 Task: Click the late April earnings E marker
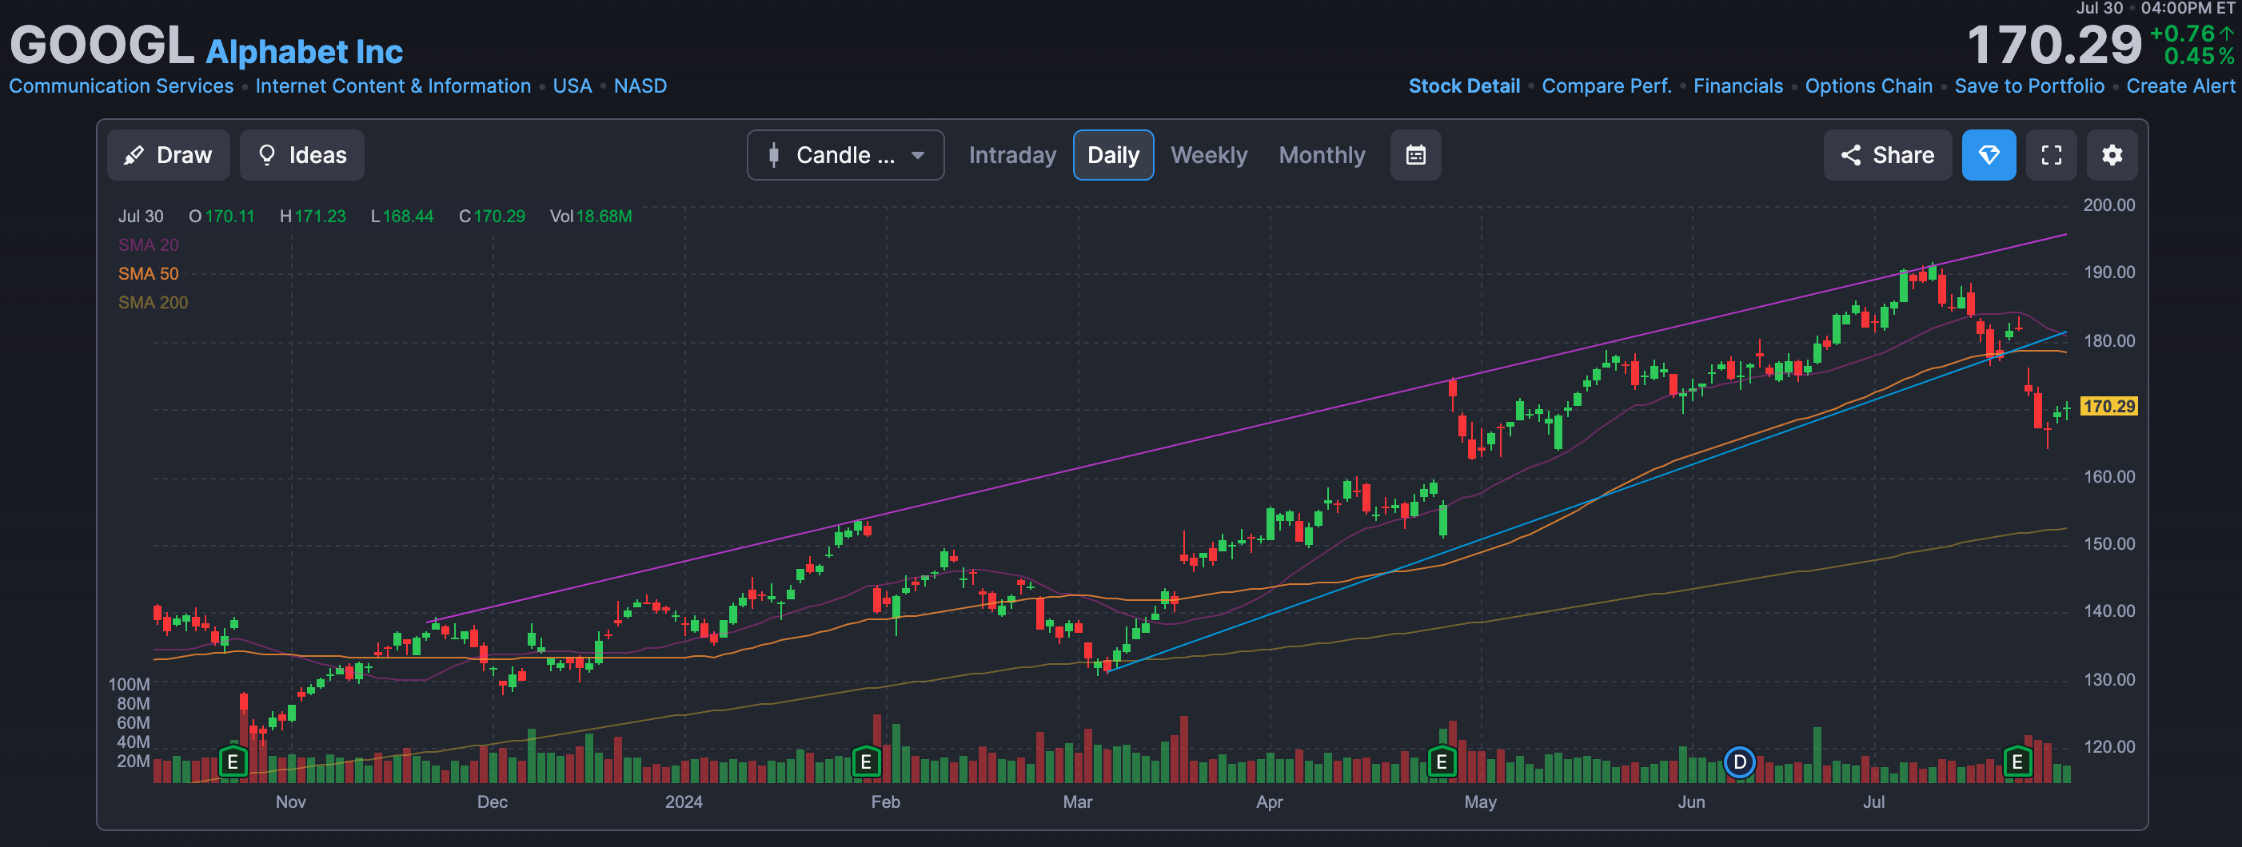(x=1442, y=762)
